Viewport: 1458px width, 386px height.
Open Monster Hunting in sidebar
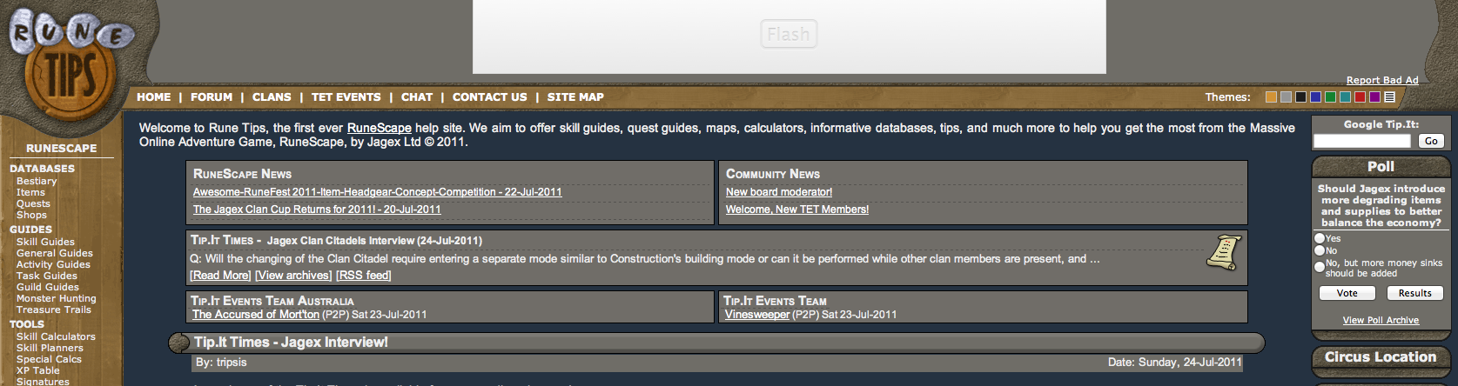coord(57,298)
